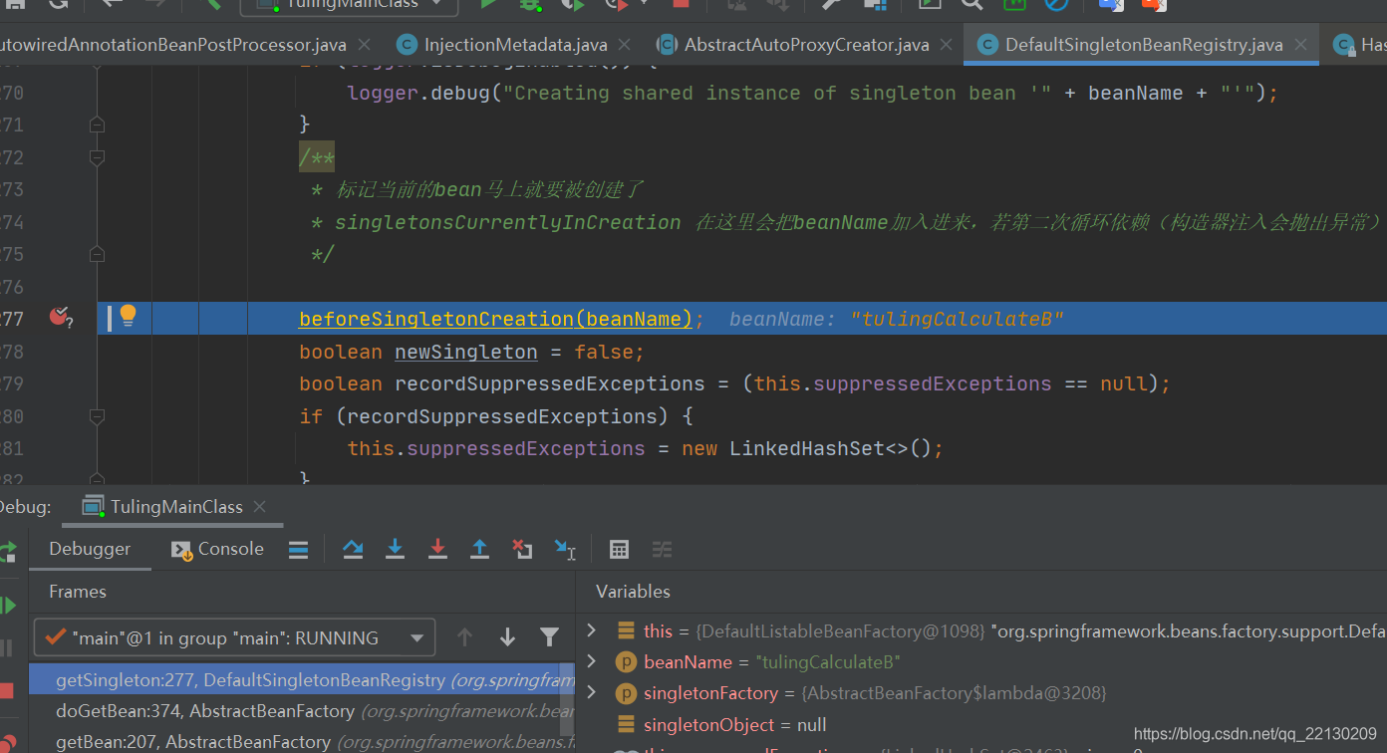Select the Debugger tab

[90, 549]
